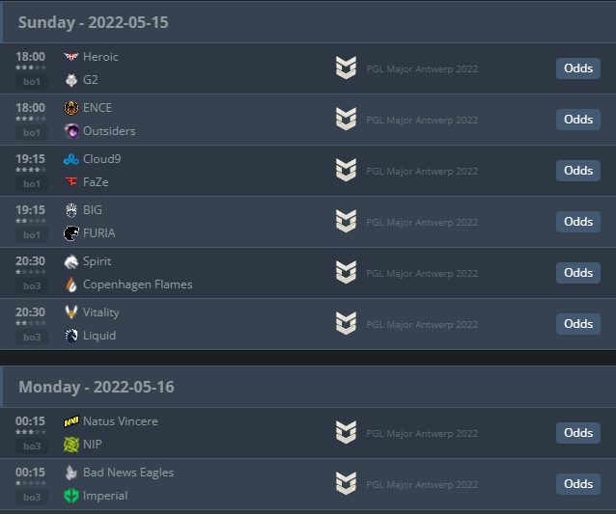Open PGL Major Antwerp 2022 in BIG match
This screenshot has width=616, height=514.
point(422,223)
